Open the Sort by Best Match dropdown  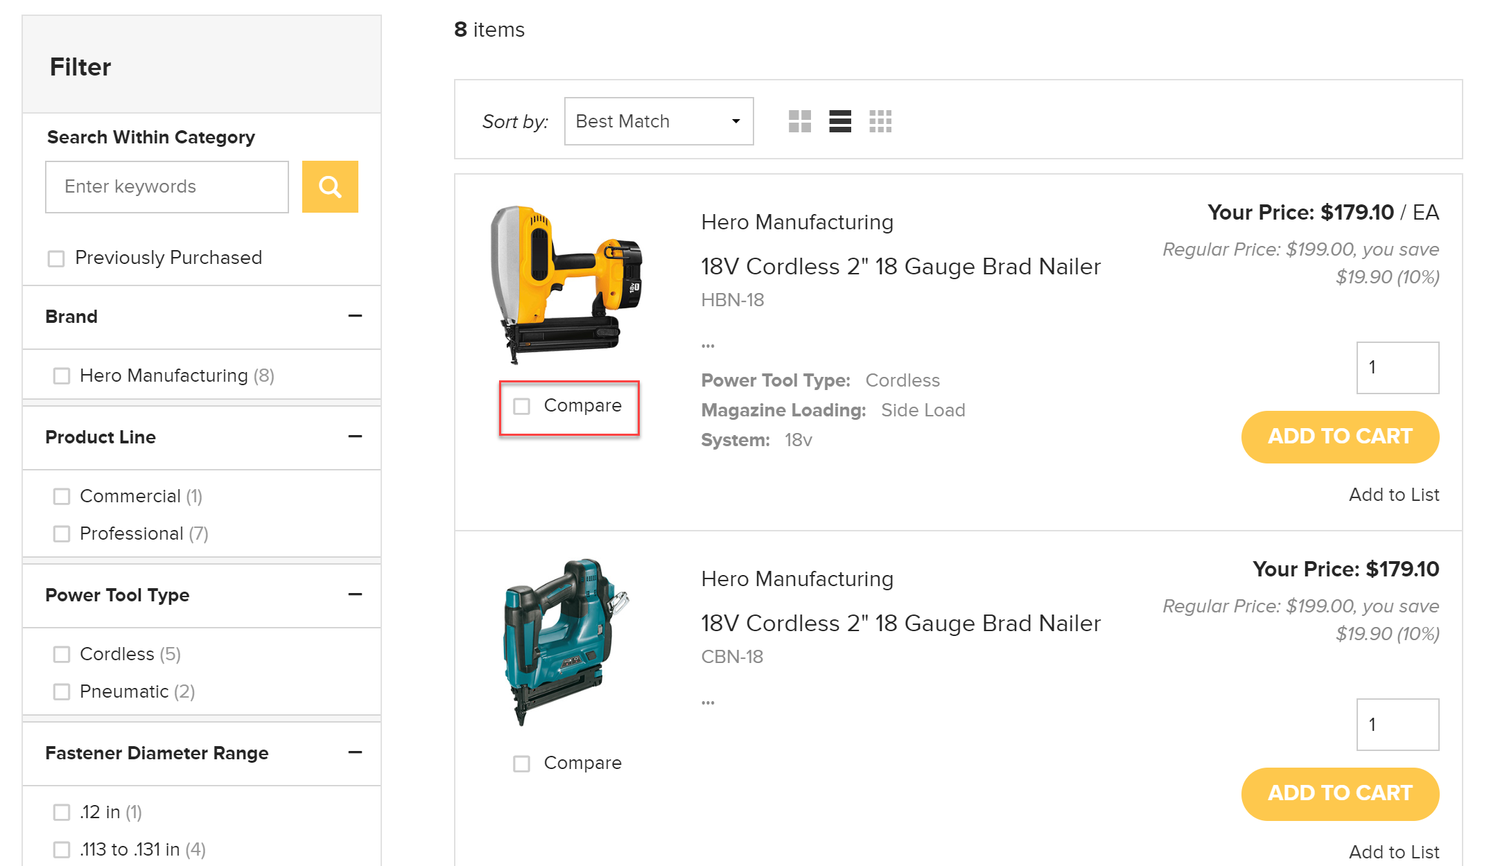pyautogui.click(x=659, y=121)
